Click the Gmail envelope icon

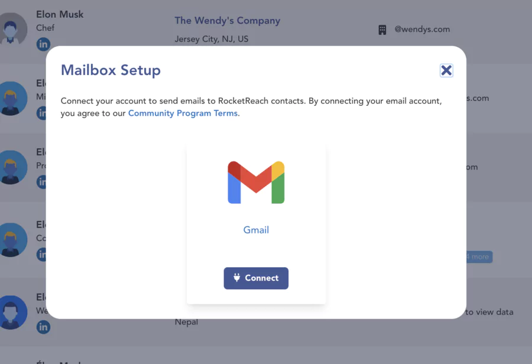click(x=256, y=183)
